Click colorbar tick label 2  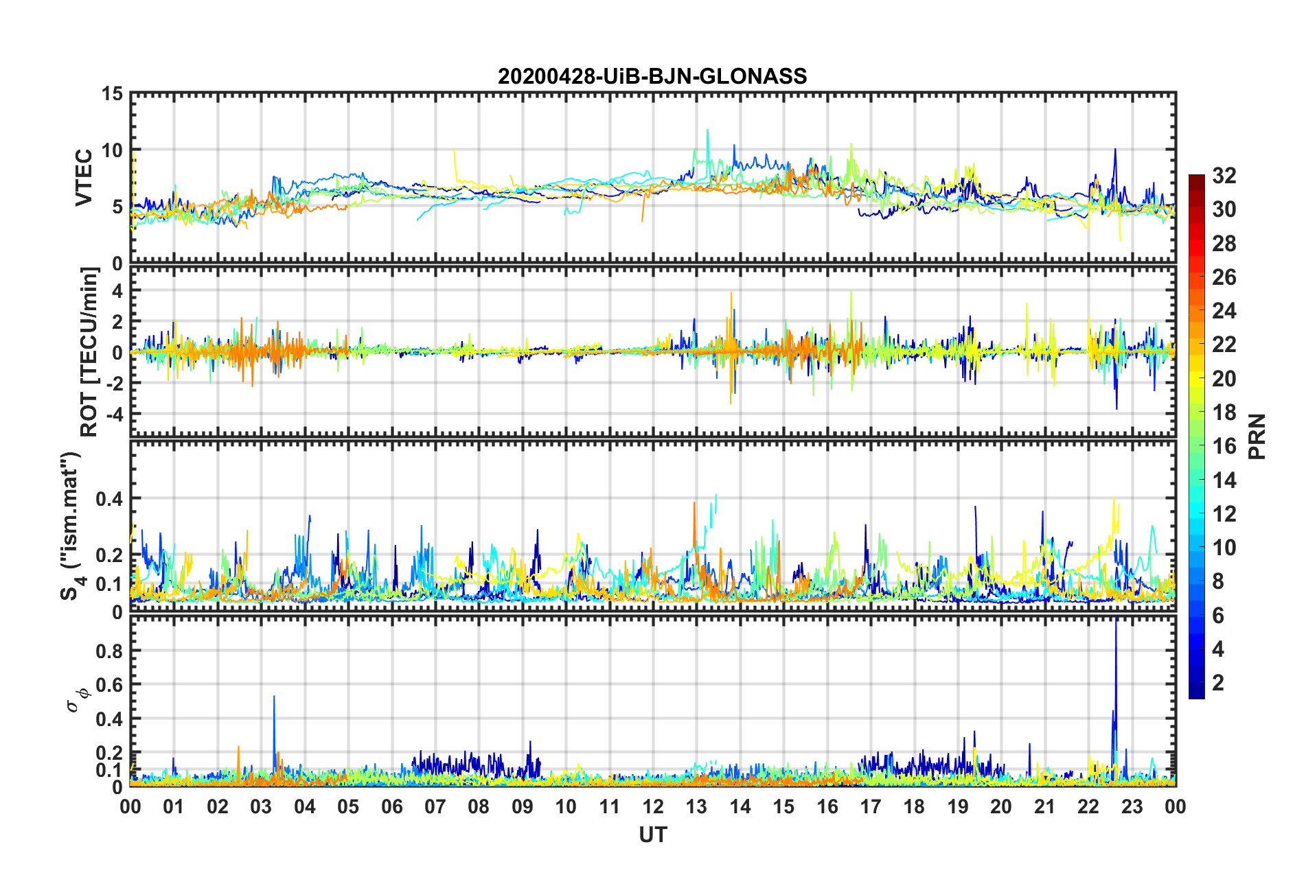[x=1219, y=682]
